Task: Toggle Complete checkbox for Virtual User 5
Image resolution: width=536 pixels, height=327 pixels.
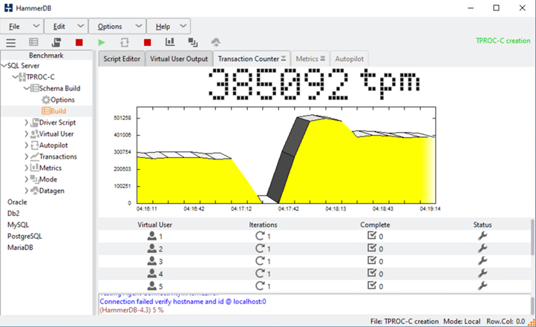Action: pos(372,286)
